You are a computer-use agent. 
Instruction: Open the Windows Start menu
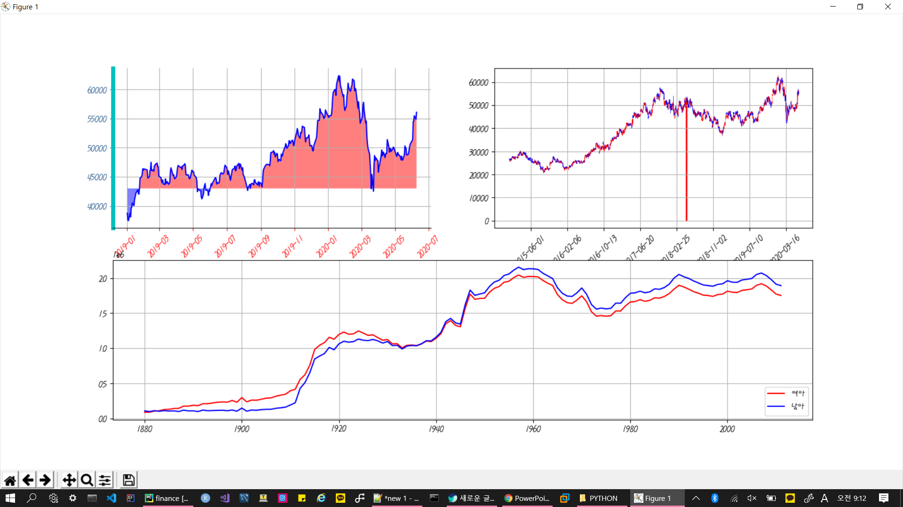point(10,498)
